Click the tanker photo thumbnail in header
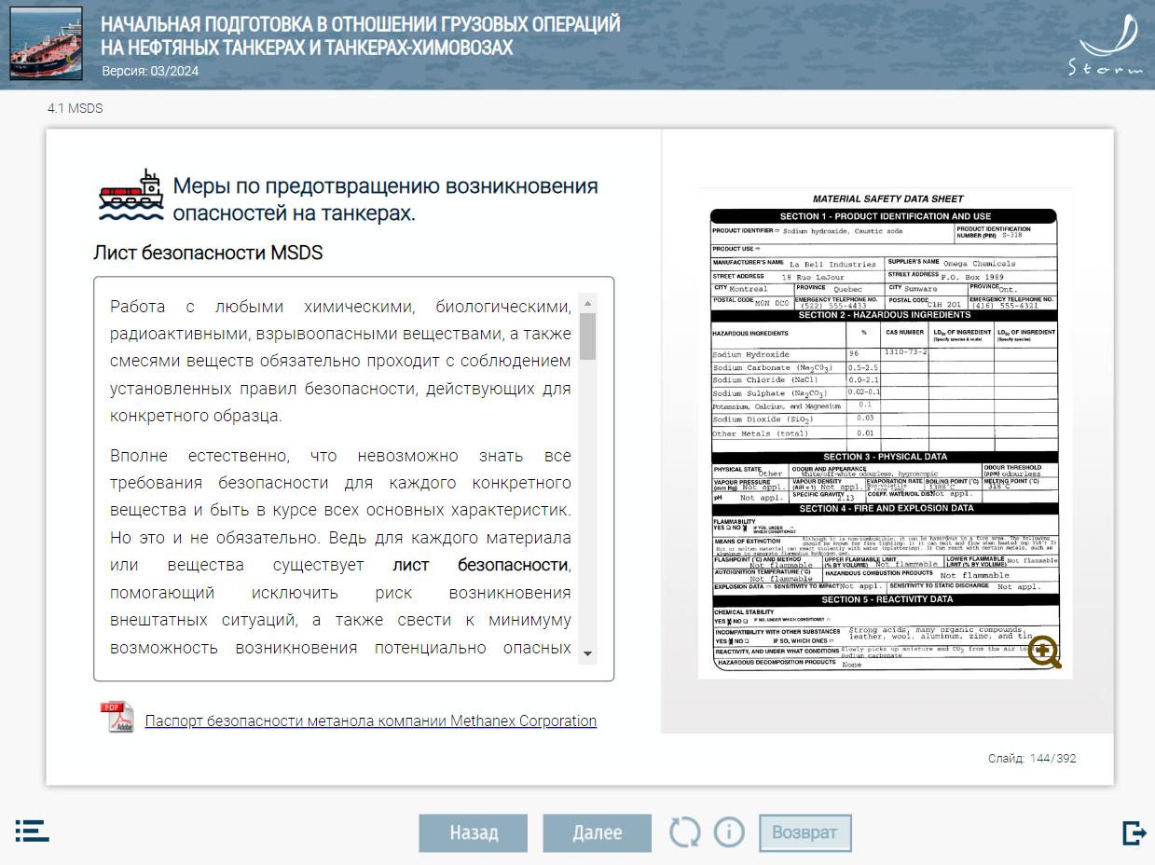This screenshot has height=865, width=1155. pyautogui.click(x=47, y=44)
